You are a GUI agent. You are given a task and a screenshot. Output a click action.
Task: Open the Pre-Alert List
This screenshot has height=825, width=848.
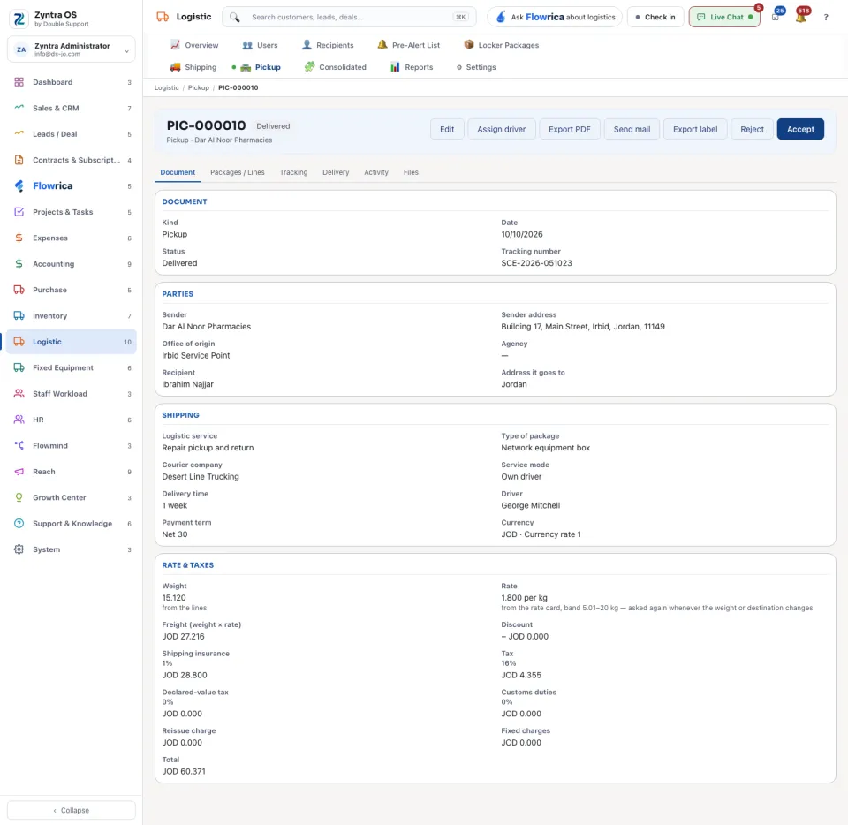coord(409,45)
